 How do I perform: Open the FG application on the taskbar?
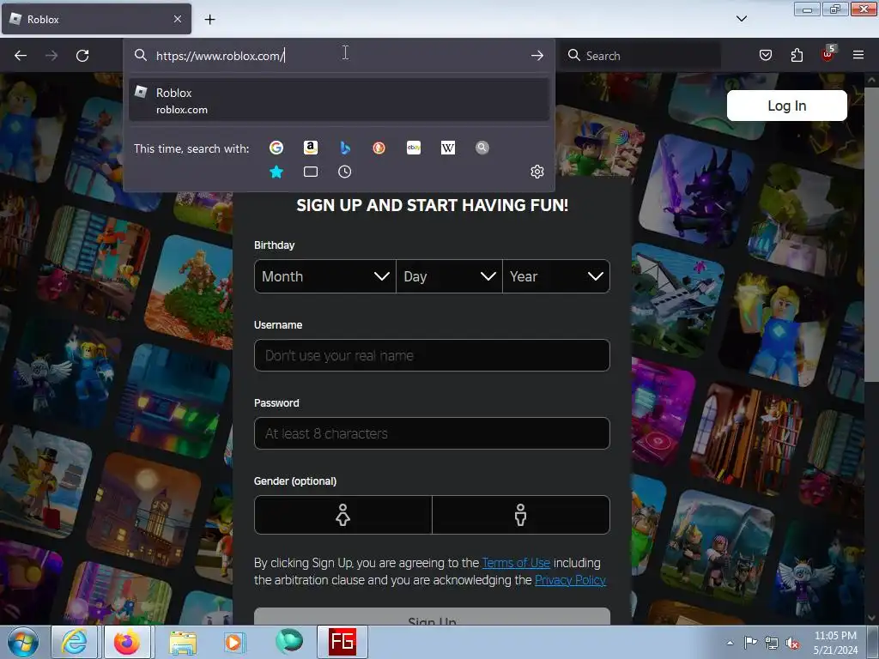click(x=343, y=642)
